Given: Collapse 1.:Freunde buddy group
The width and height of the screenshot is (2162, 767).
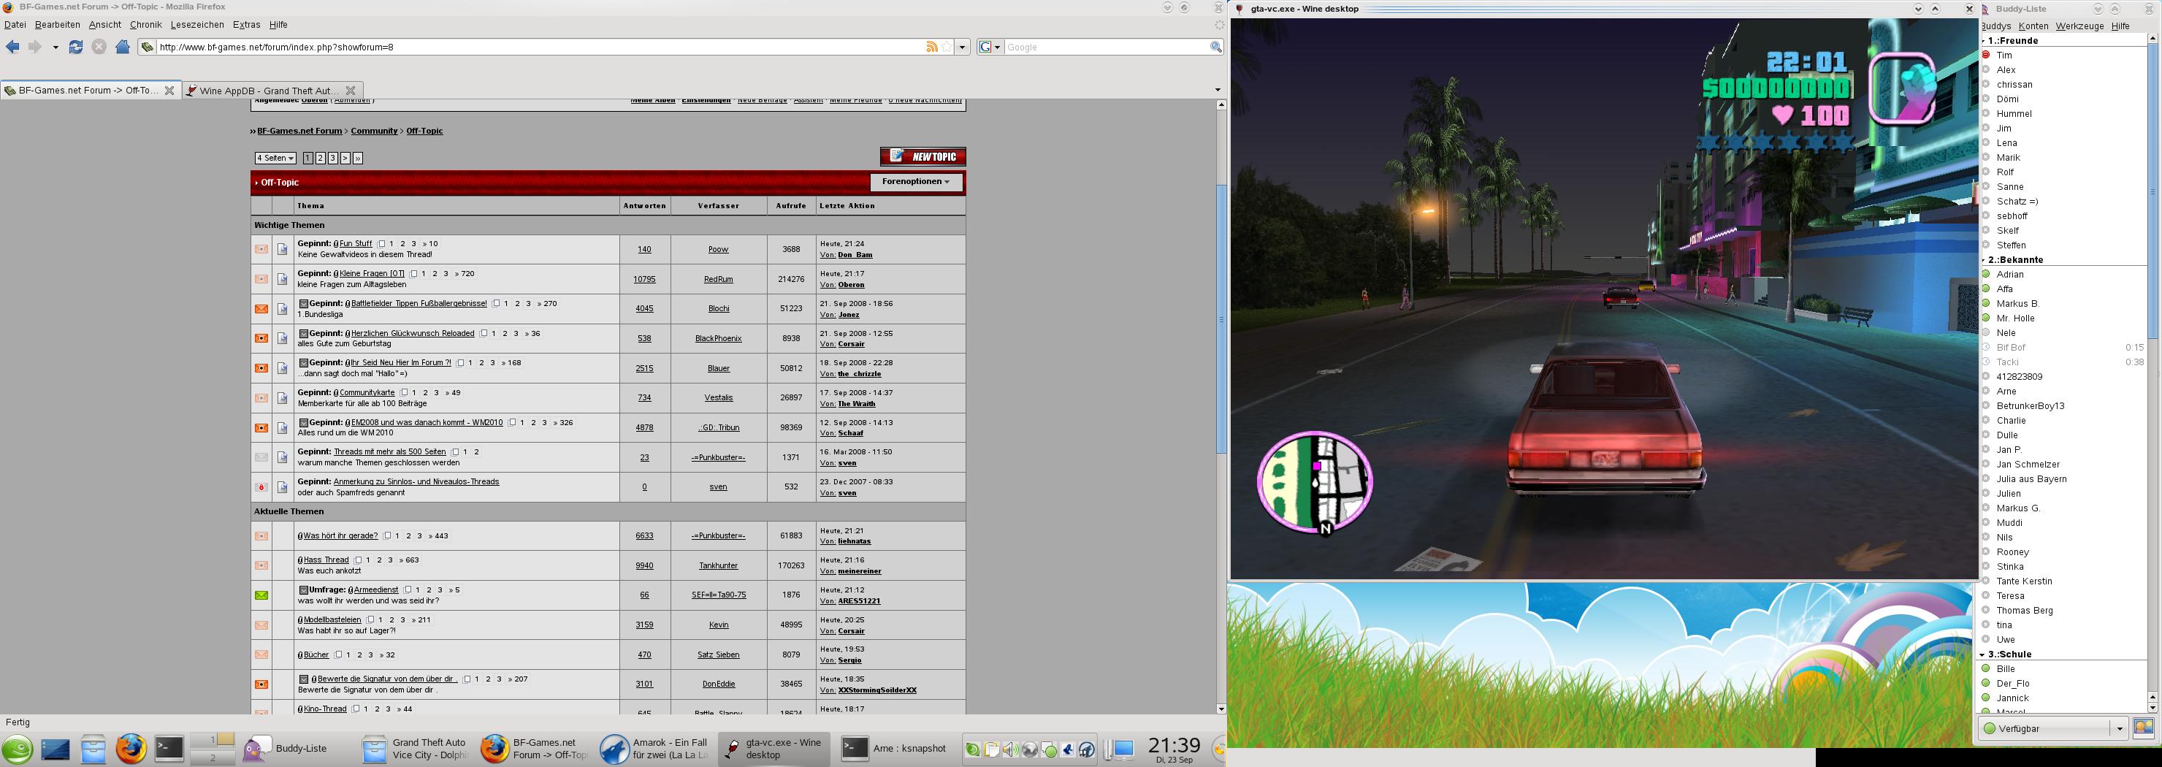Looking at the screenshot, I should [1984, 40].
